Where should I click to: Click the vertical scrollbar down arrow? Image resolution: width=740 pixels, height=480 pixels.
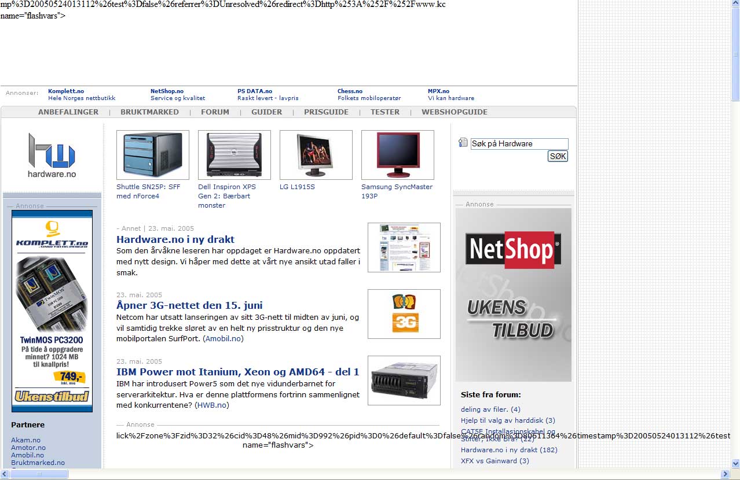[x=735, y=464]
